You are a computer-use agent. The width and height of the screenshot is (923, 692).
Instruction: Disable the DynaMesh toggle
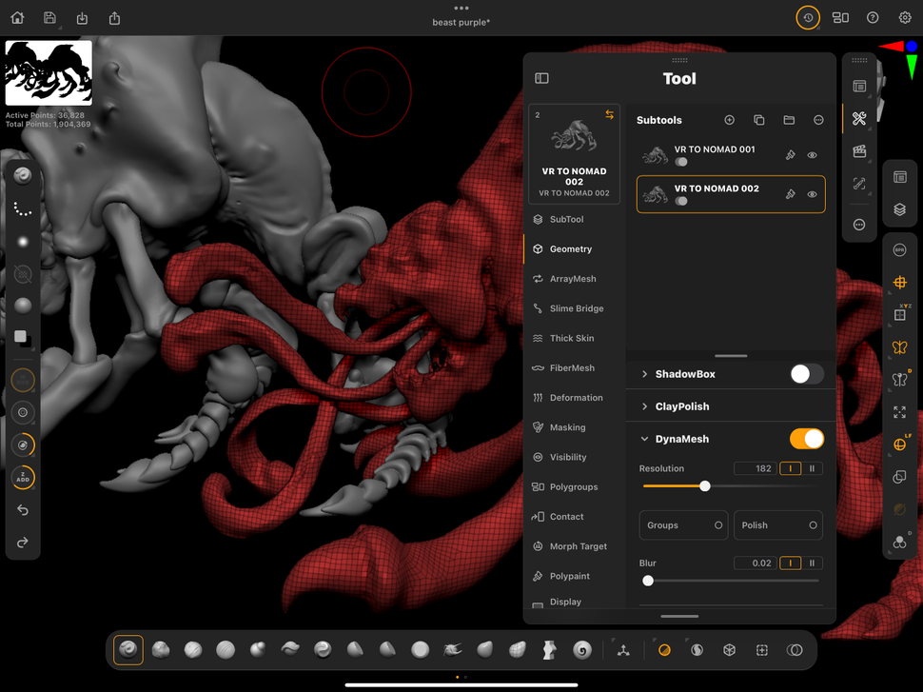click(x=806, y=439)
